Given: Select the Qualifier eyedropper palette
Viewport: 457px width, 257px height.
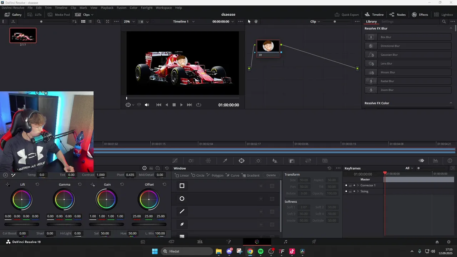Looking at the screenshot, I should [x=225, y=161].
